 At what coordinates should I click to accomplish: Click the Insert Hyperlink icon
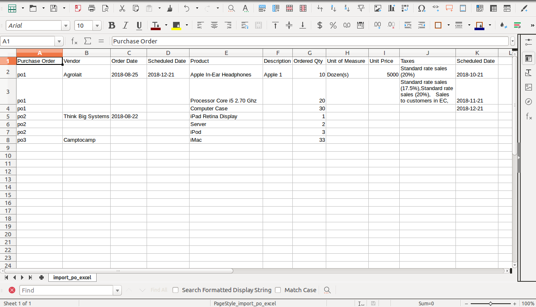coord(436,8)
